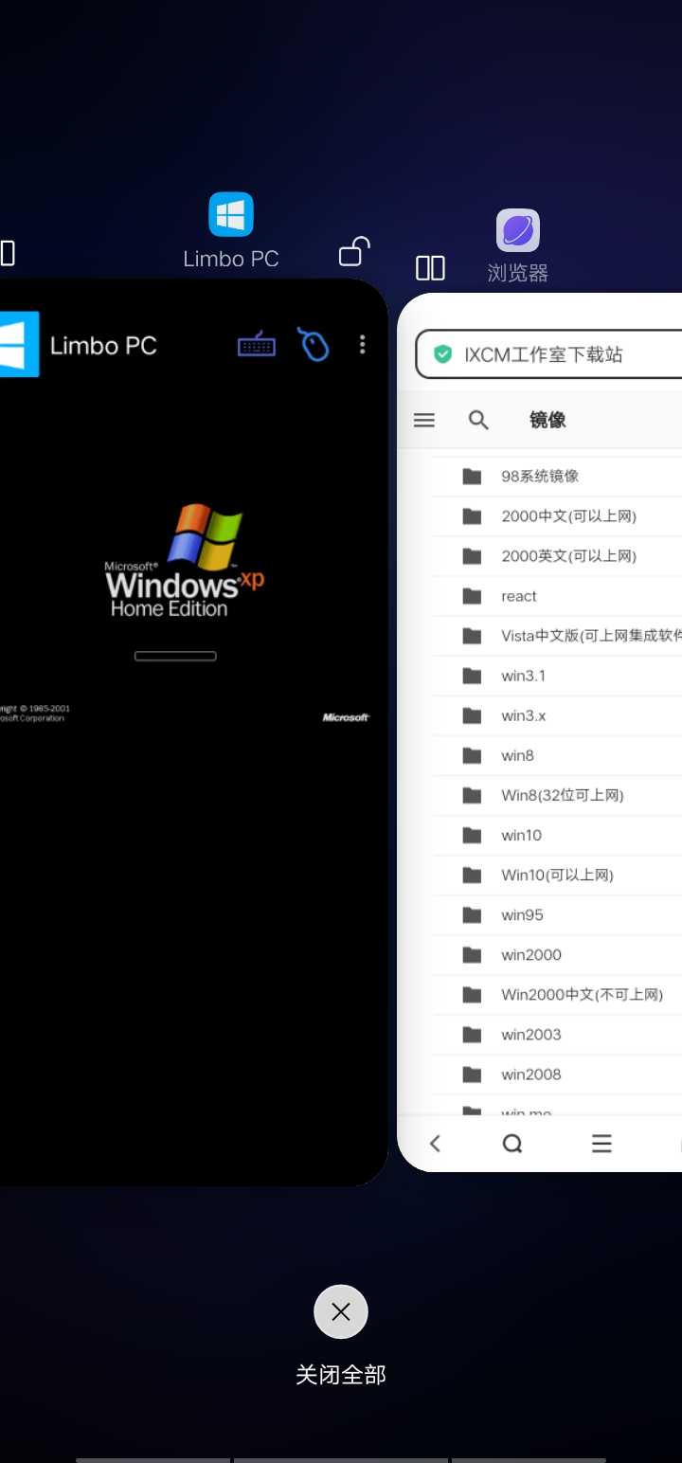The height and width of the screenshot is (1463, 682).
Task: Tap the search magnifier next to 镜像
Action: click(x=479, y=420)
